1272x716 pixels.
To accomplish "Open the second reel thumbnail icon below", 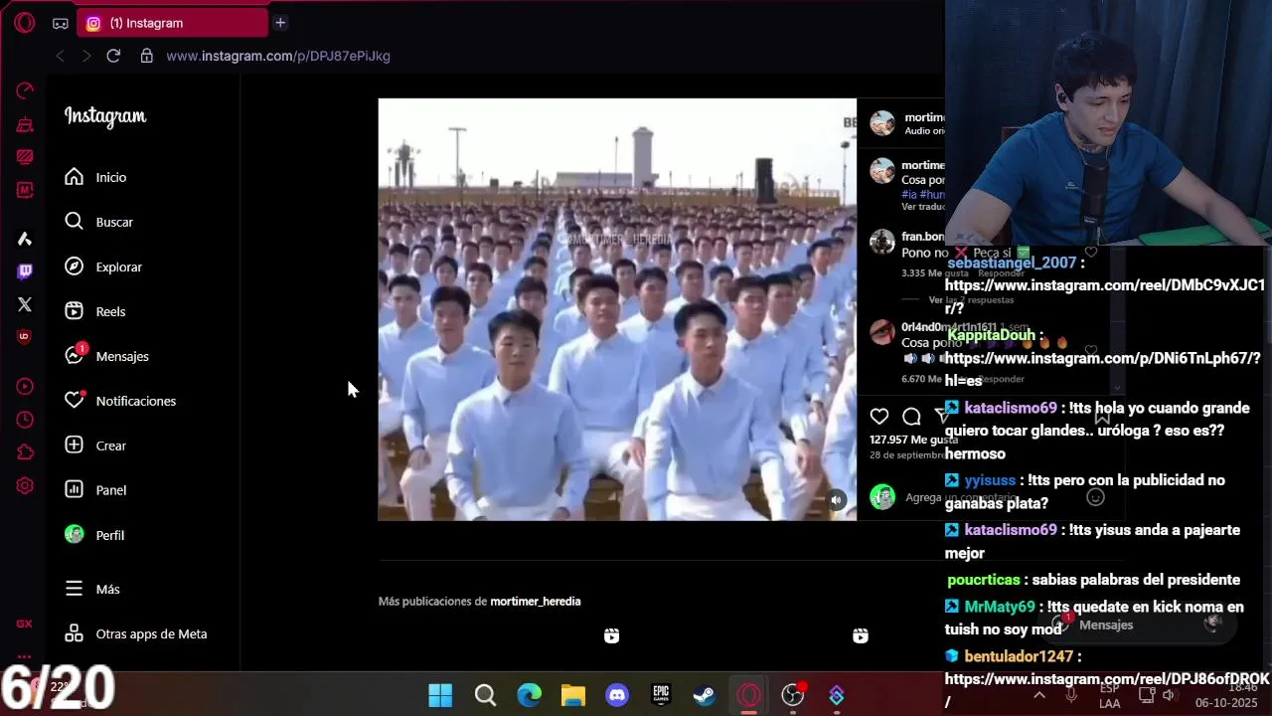I will click(861, 635).
